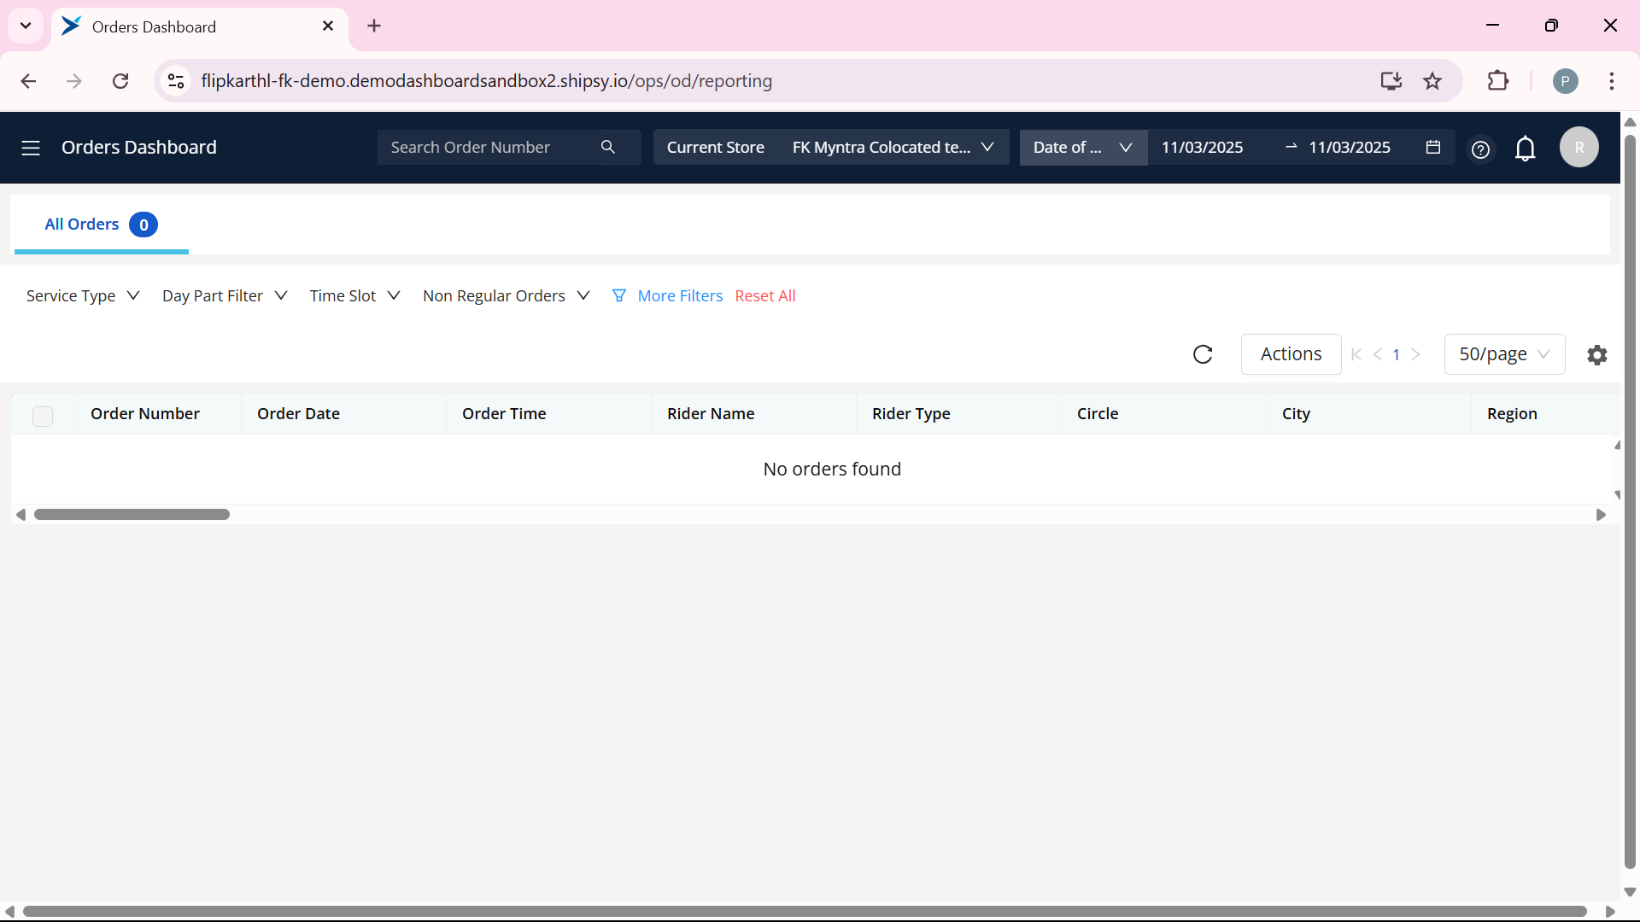This screenshot has height=922, width=1640.
Task: Click the bottom page horizontal scrollbar
Action: click(805, 911)
